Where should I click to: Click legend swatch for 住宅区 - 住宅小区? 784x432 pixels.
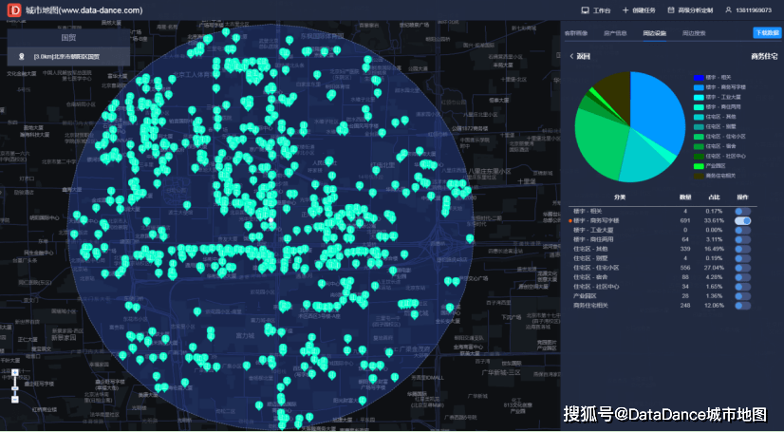point(699,137)
